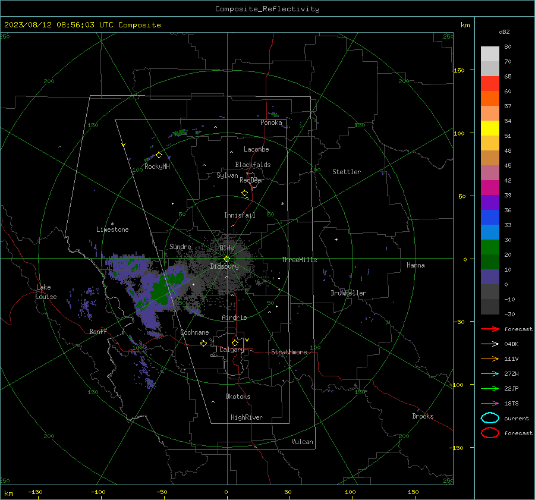The height and width of the screenshot is (500, 535).
Task: Click the white 04DK arrow symbol
Action: (x=490, y=344)
